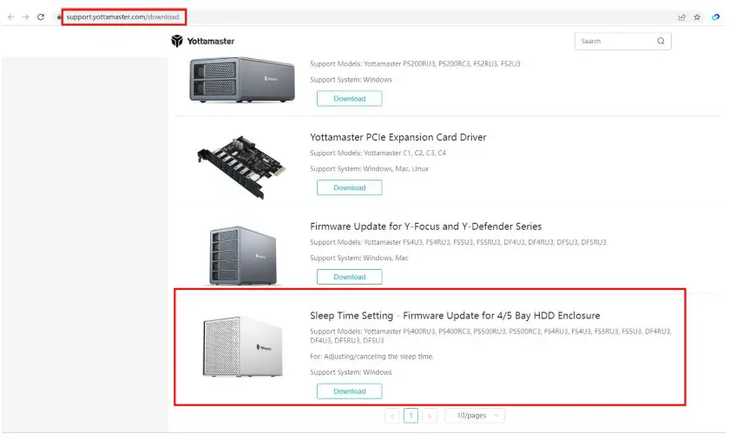Open the 10/pages dropdown

pyautogui.click(x=475, y=416)
